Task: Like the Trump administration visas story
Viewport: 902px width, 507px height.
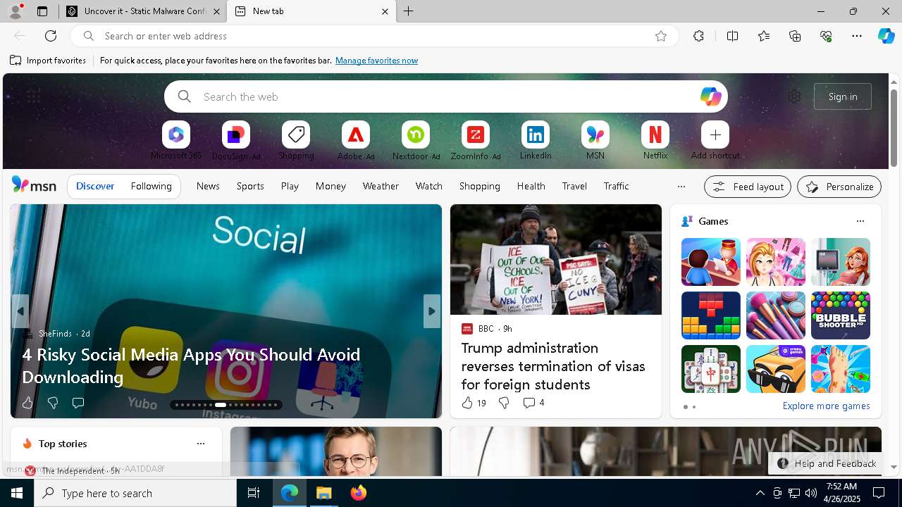Action: (467, 403)
